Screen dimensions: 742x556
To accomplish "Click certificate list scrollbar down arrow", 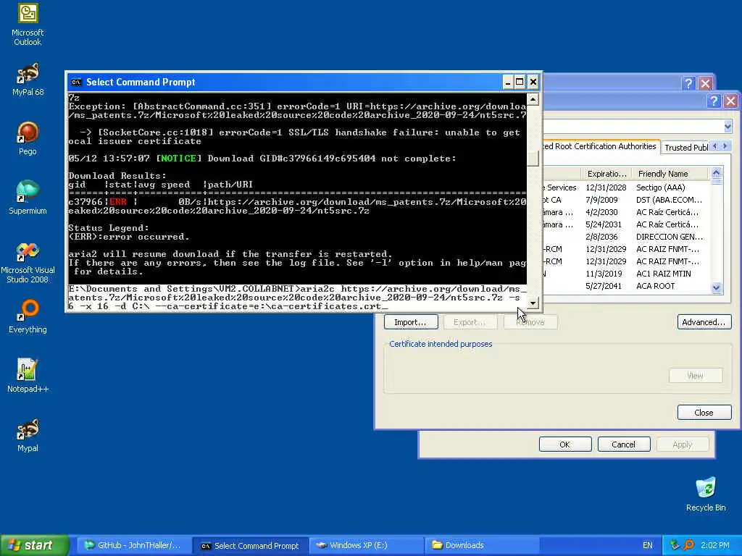I will 717,287.
